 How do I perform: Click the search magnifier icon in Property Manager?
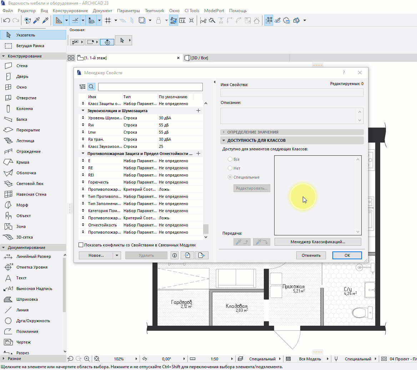point(91,87)
